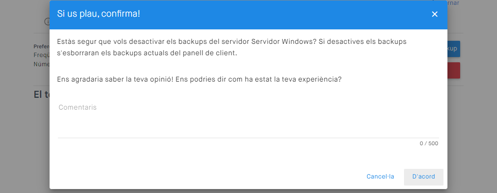Click the truncated 'Núme' text behind dialog
497x193 pixels.
click(x=41, y=64)
